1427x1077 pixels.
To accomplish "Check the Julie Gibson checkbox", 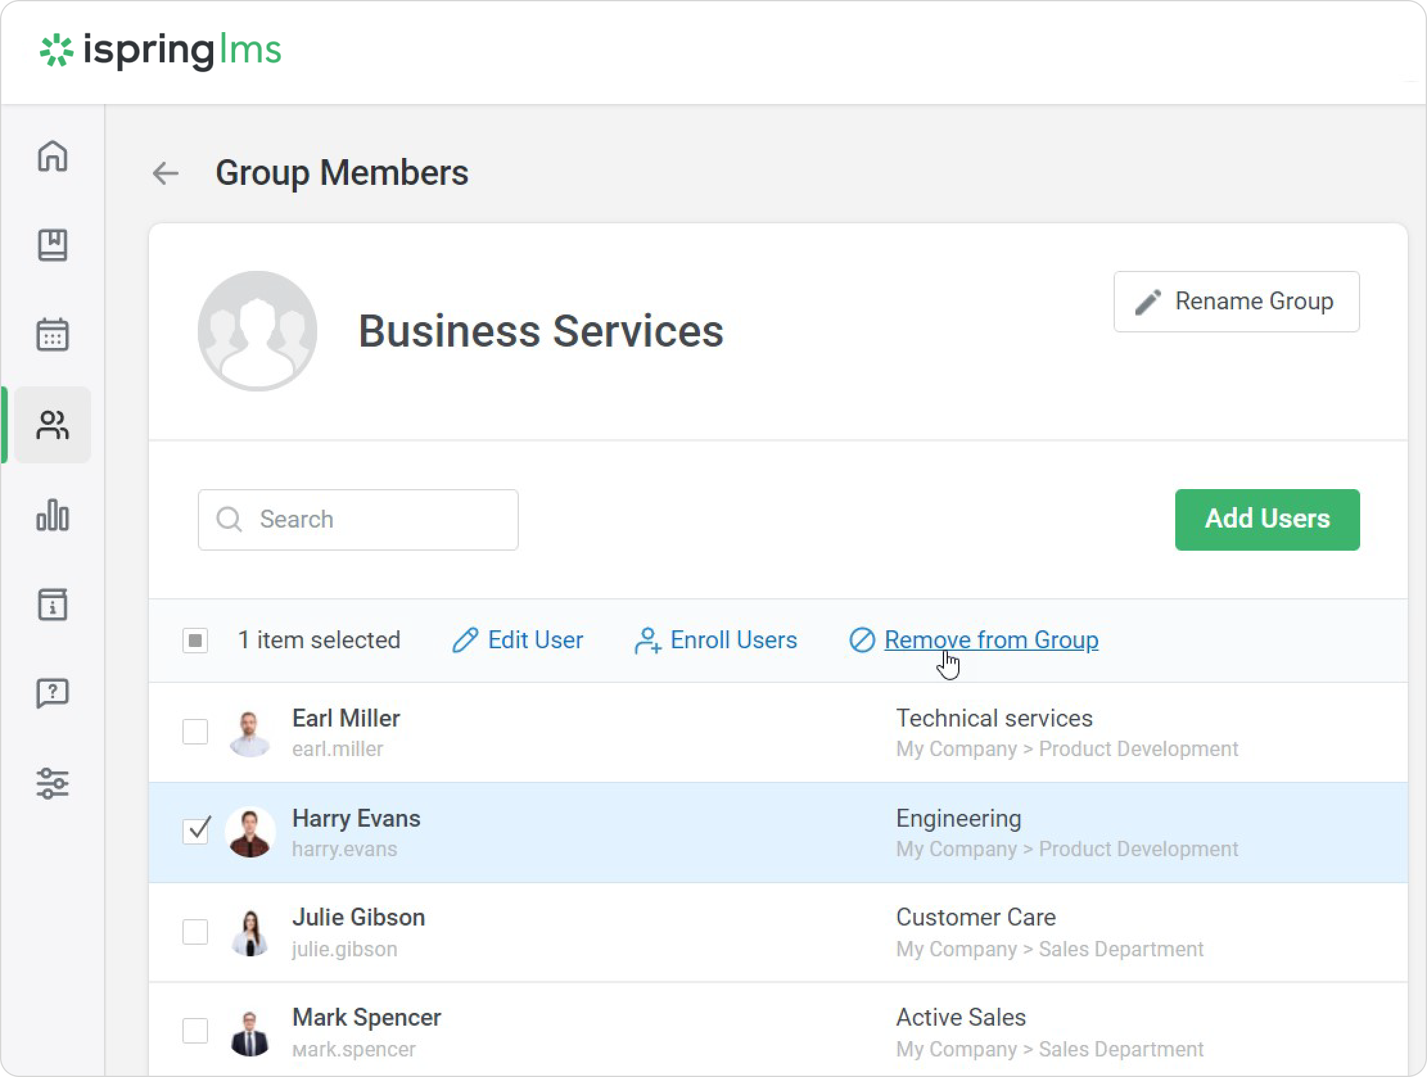I will click(x=195, y=932).
